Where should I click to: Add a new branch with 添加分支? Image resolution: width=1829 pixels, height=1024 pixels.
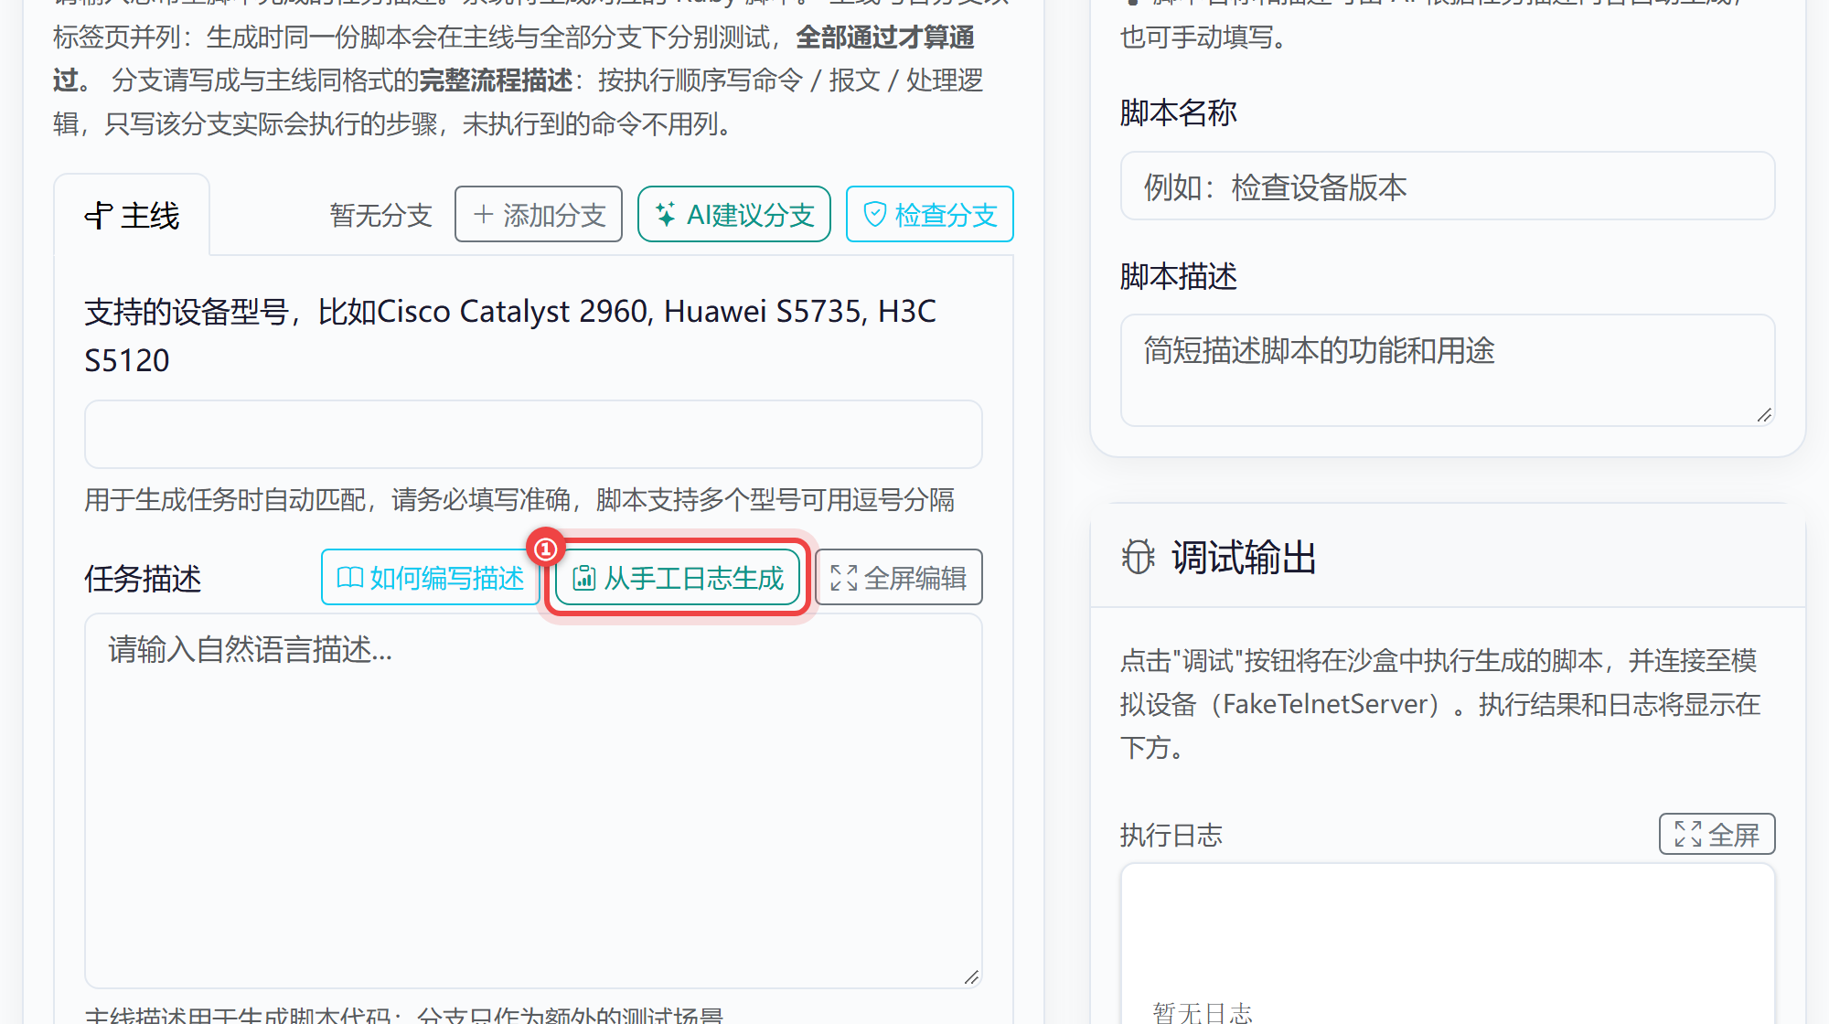click(539, 215)
